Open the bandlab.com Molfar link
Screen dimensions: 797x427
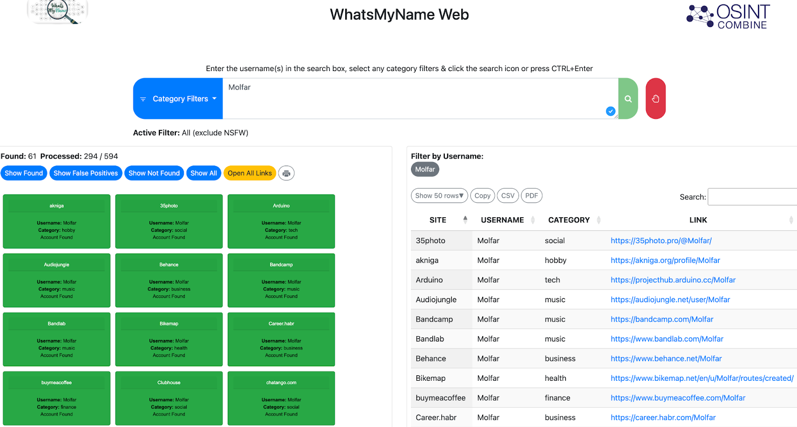[667, 339]
